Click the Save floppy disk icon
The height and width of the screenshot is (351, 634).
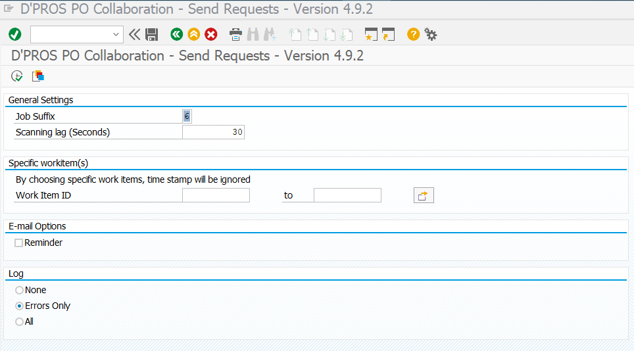click(x=152, y=34)
